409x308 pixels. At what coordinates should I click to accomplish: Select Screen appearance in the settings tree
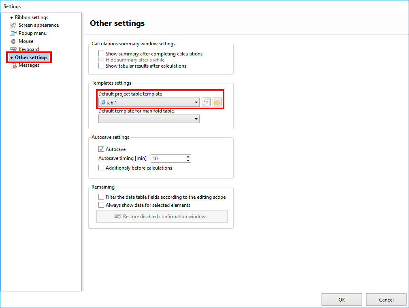pos(38,25)
